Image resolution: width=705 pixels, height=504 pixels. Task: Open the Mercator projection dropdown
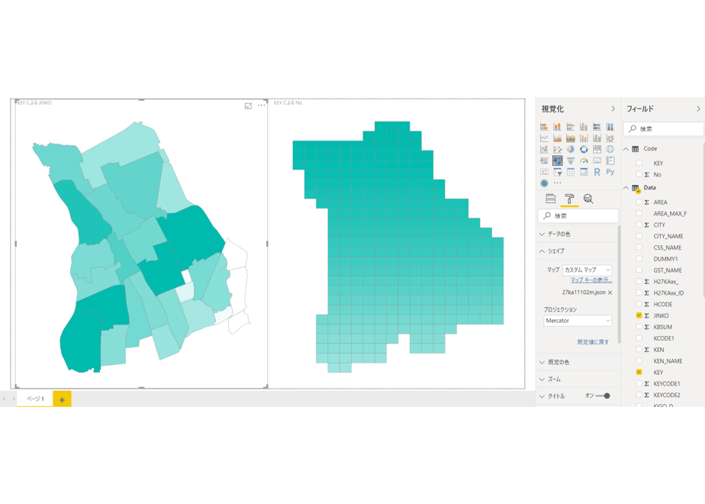(578, 321)
